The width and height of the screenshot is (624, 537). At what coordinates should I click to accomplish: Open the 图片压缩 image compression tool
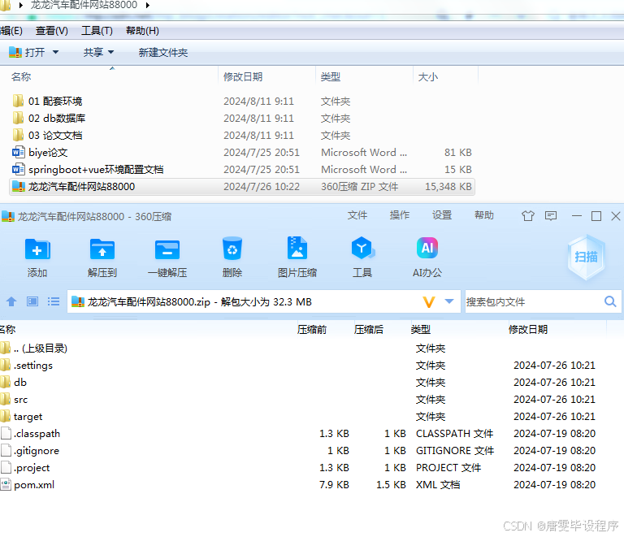pyautogui.click(x=297, y=249)
